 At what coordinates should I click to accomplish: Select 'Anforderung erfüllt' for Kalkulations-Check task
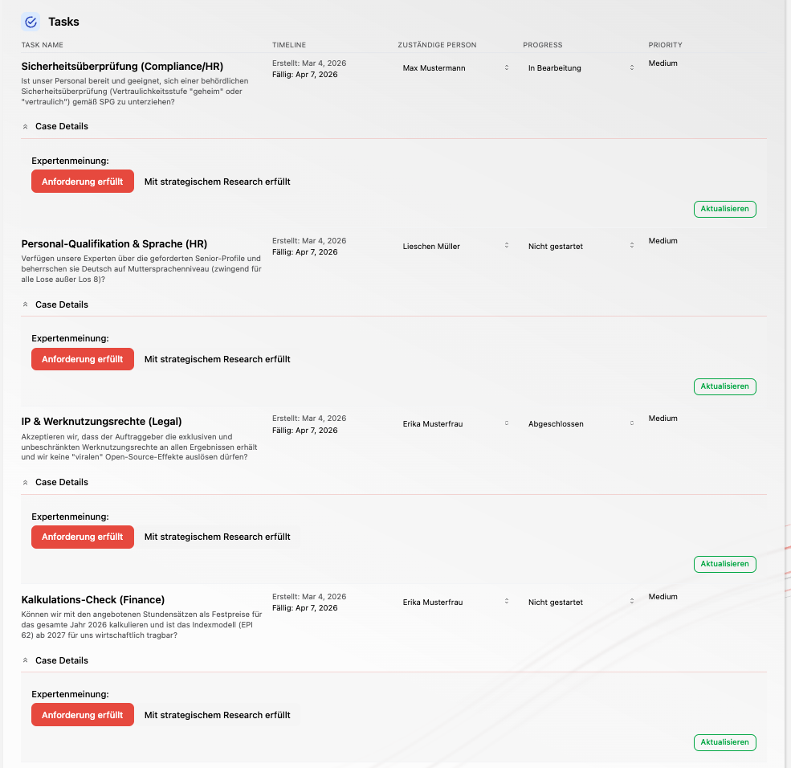82,715
